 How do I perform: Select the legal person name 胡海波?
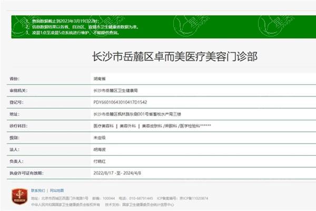100,150
